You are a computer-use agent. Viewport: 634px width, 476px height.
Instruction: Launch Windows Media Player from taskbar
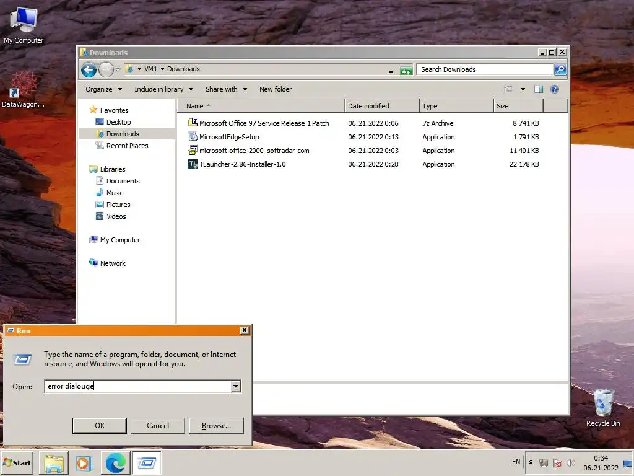(x=84, y=463)
